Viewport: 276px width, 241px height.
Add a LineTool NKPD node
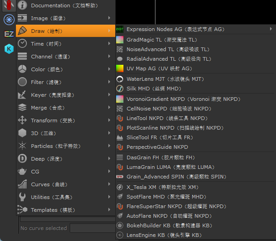click(195, 118)
